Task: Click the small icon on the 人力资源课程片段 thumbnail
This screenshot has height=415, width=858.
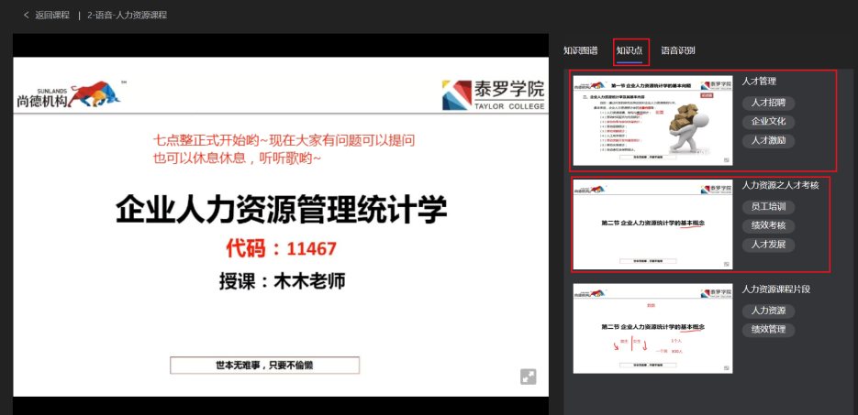Action: coord(726,368)
